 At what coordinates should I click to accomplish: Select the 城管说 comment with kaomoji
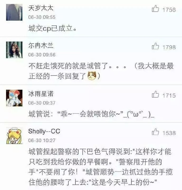(92, 114)
